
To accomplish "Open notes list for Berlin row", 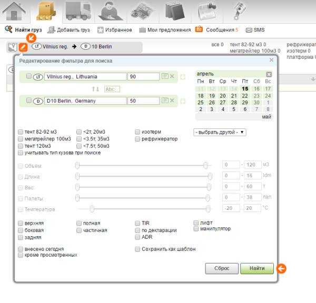I will coord(166,100).
